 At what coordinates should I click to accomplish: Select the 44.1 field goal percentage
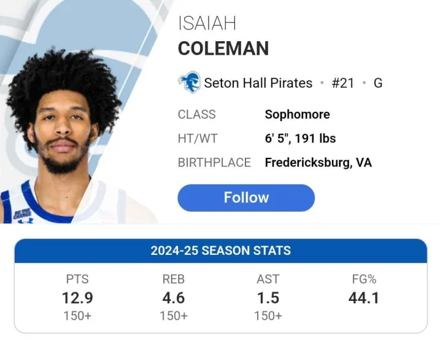click(364, 298)
